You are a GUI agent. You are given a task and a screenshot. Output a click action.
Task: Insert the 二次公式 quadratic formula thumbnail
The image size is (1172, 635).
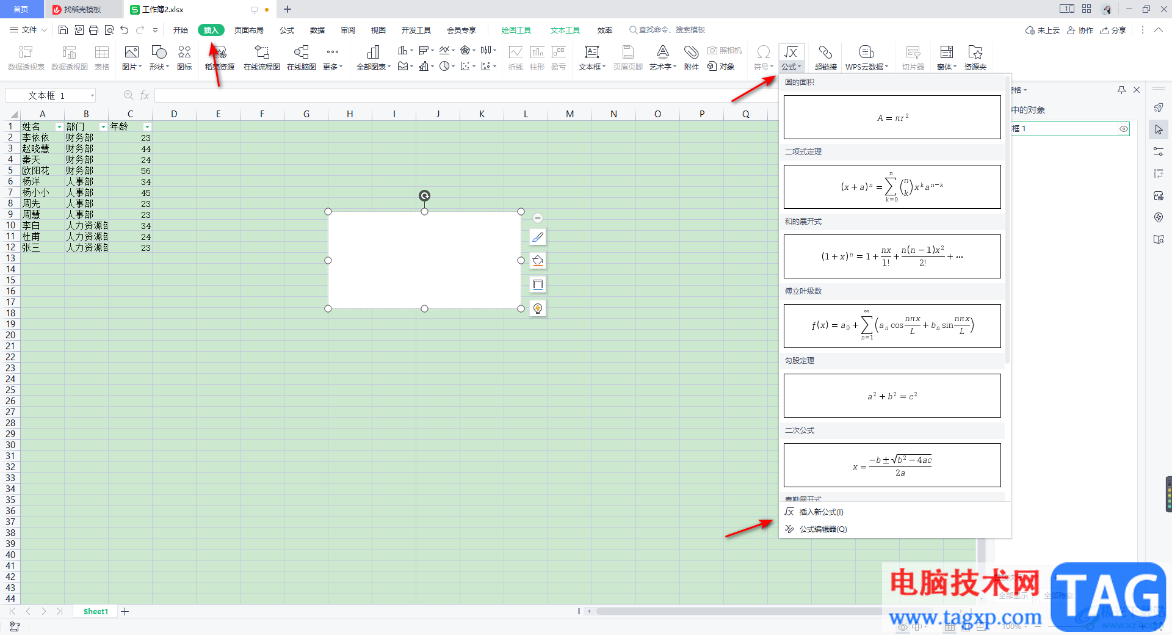point(892,465)
